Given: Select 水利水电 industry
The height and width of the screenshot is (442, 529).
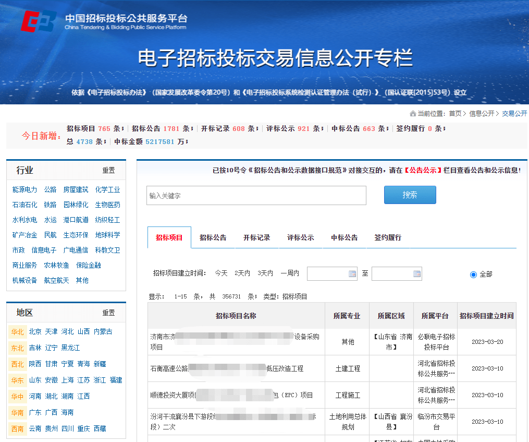Looking at the screenshot, I should pyautogui.click(x=24, y=220).
